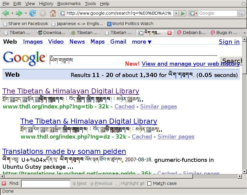Open 'View and manage your web history' link
Viewport: 247px width, 195px height.
[190, 64]
